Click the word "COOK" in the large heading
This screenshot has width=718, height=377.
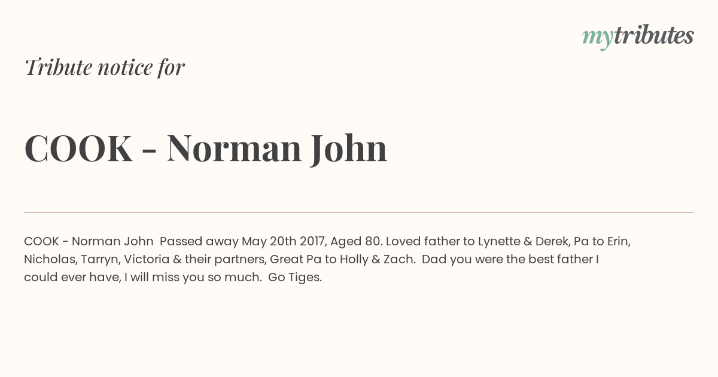click(x=78, y=148)
